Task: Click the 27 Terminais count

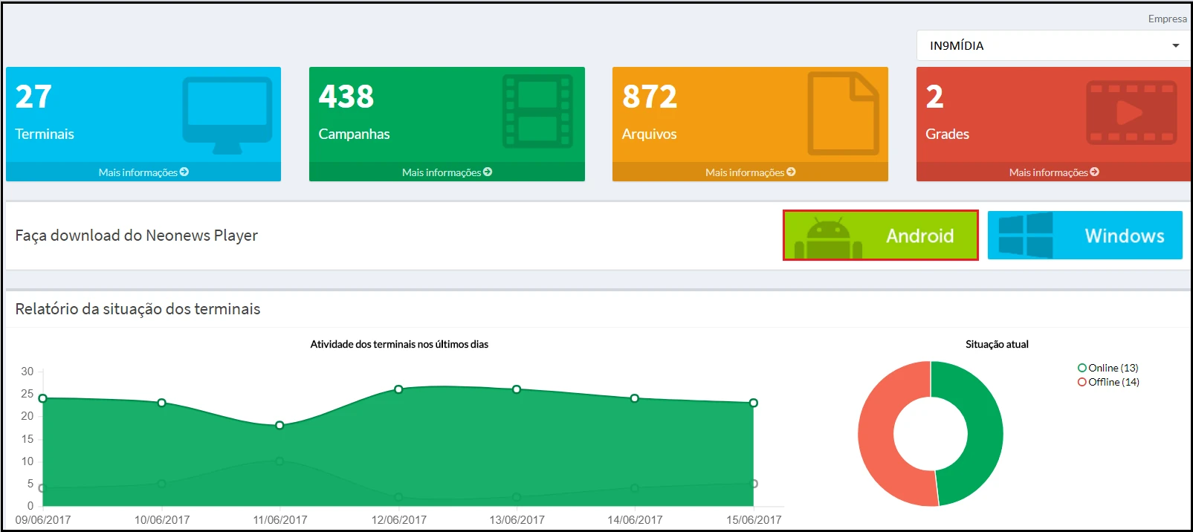Action: 33,97
